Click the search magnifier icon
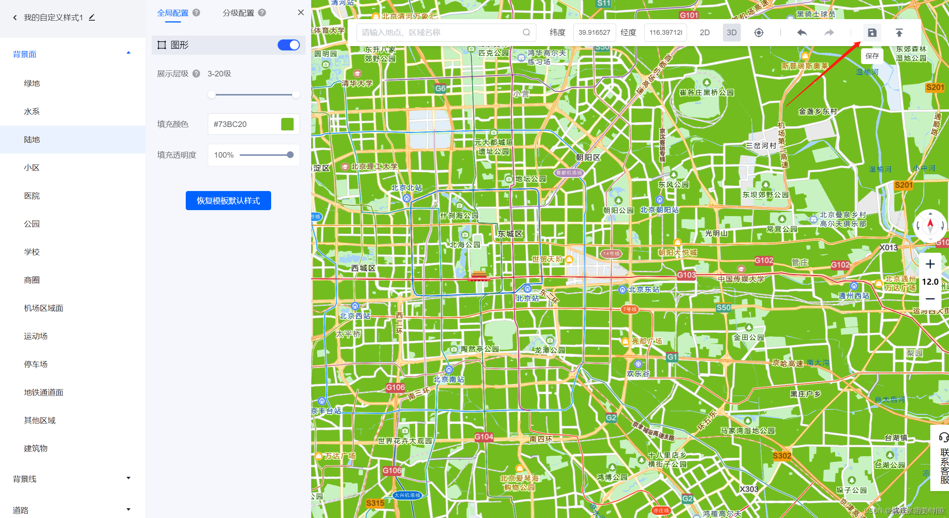The height and width of the screenshot is (518, 949). point(526,33)
